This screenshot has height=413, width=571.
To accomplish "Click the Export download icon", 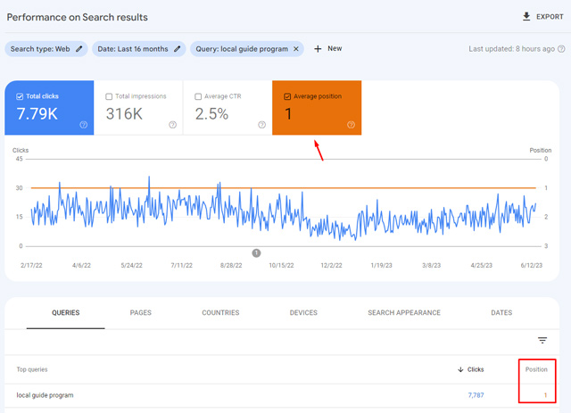I will click(x=526, y=17).
